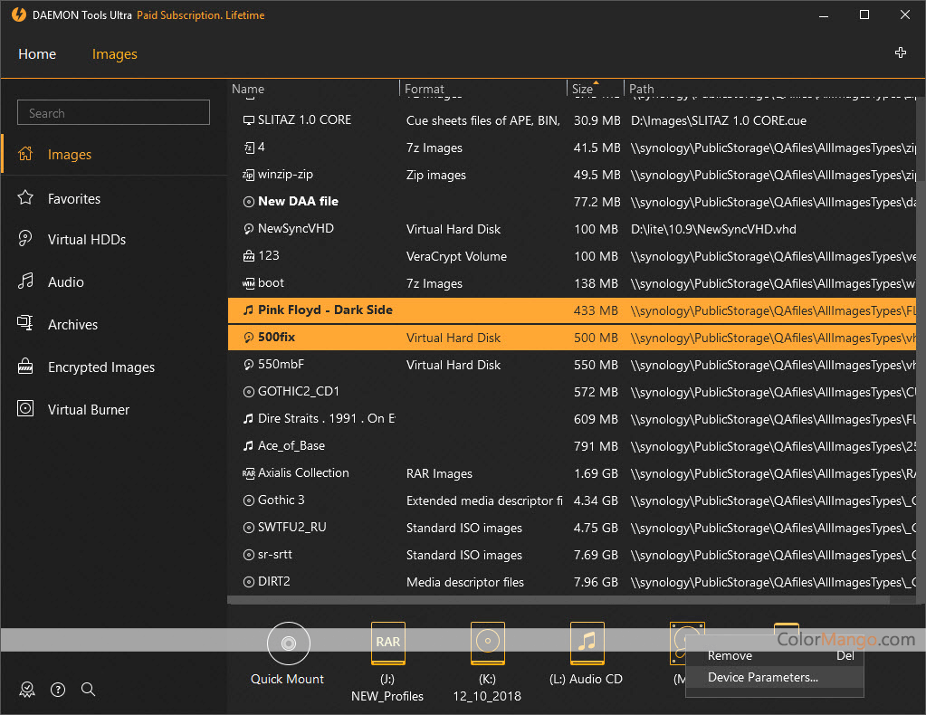Go to Encrypted Images category

[100, 367]
